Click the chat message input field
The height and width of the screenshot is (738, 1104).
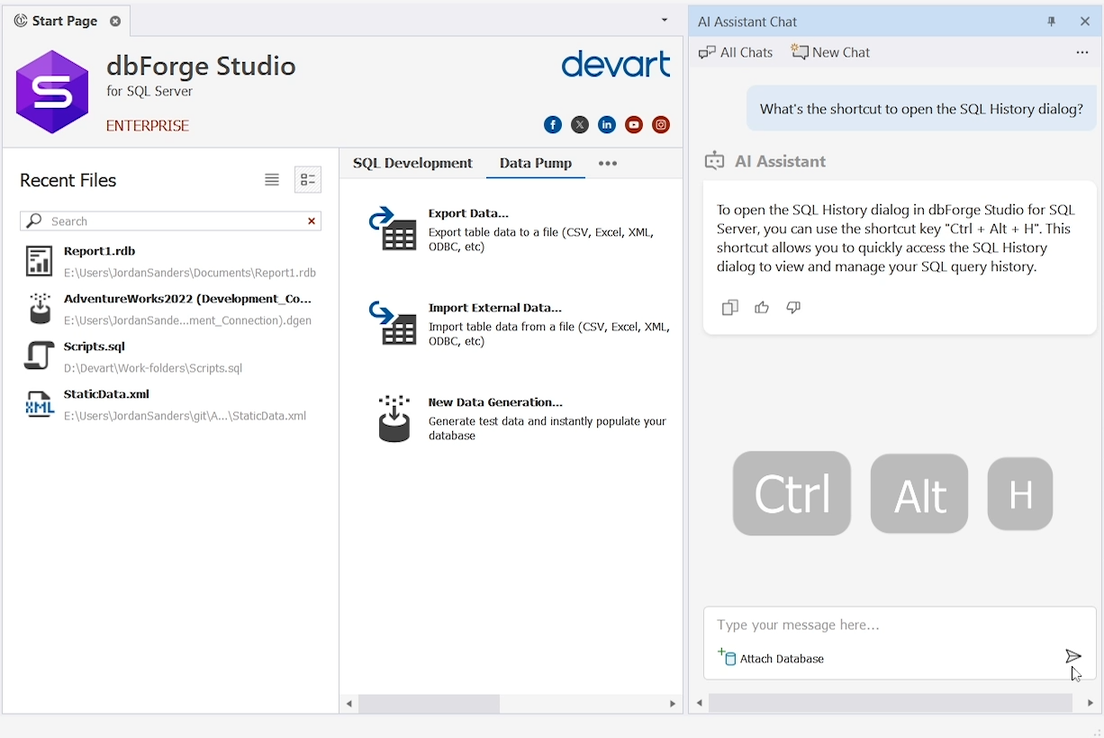[x=899, y=625]
